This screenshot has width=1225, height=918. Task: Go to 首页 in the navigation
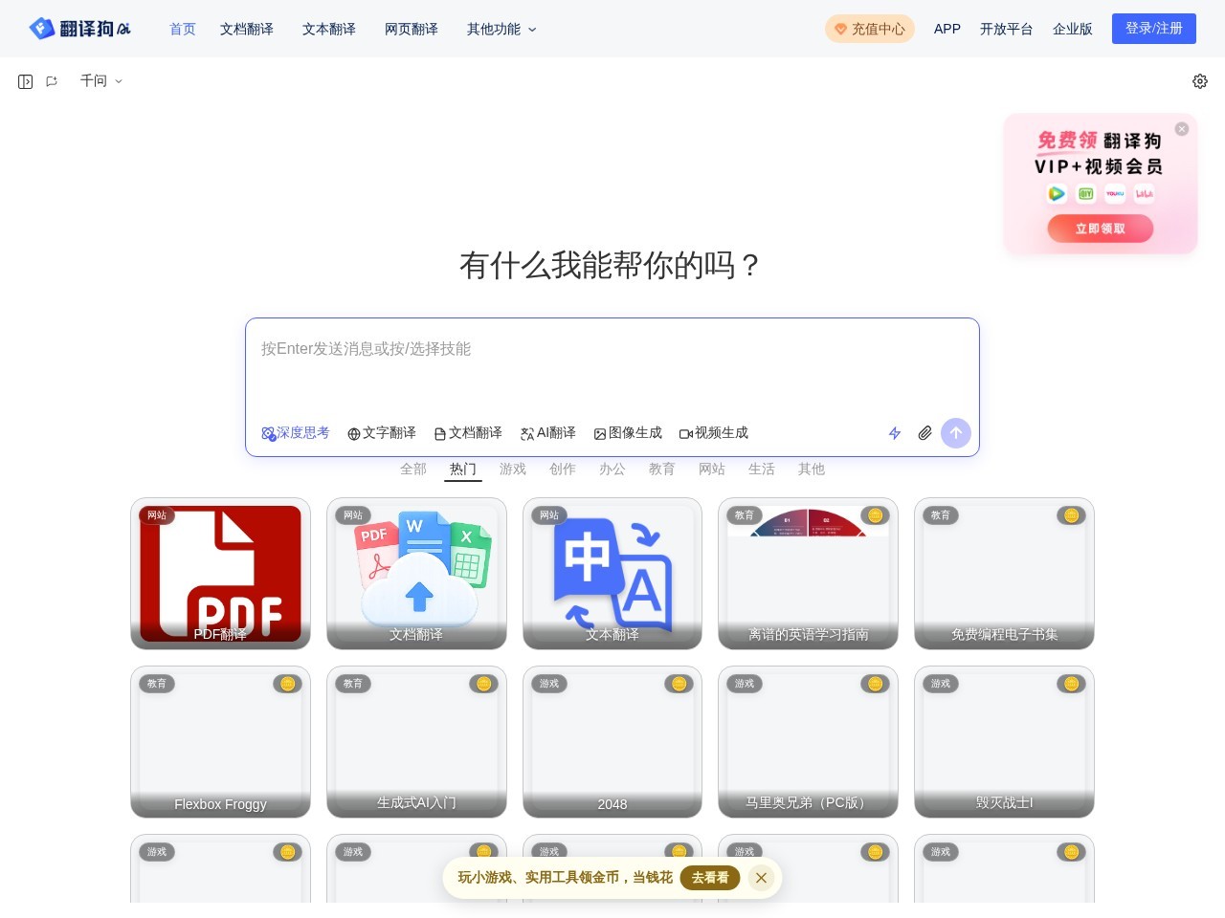[183, 29]
